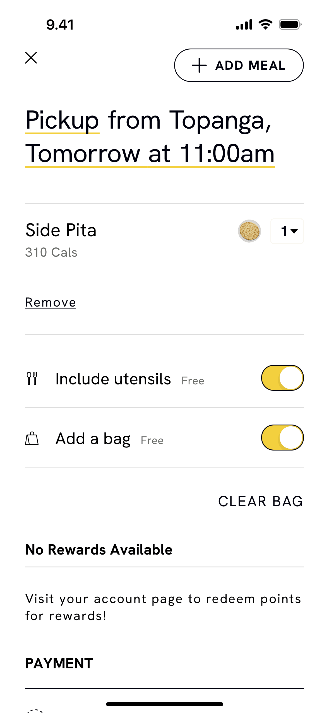This screenshot has height=713, width=329.
Task: Change order type via Pickup link
Action: click(x=62, y=121)
